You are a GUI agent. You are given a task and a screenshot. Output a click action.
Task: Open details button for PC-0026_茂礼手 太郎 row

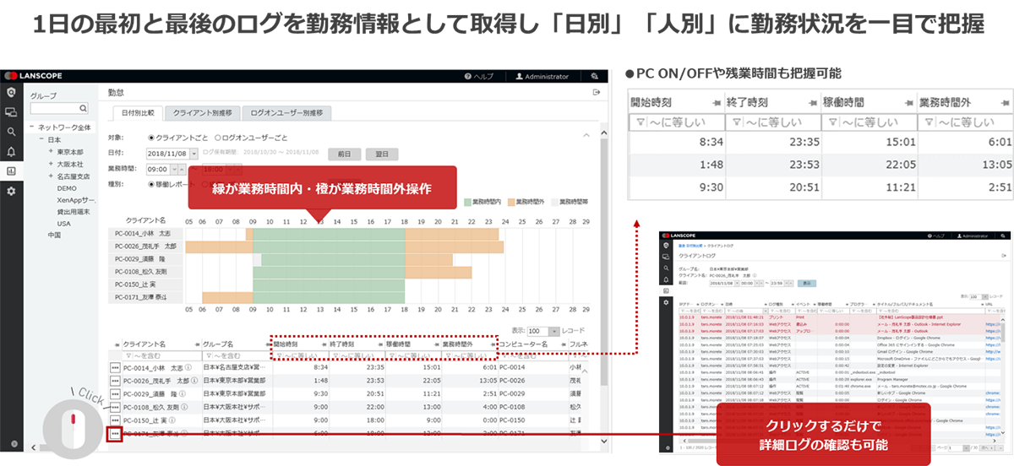115,381
